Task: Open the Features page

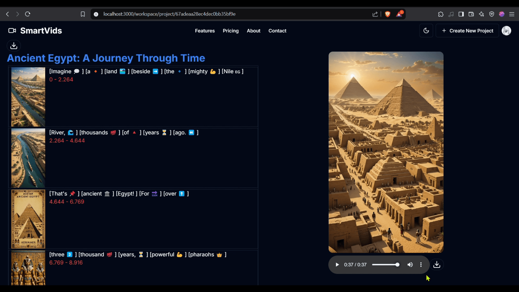Action: [205, 31]
